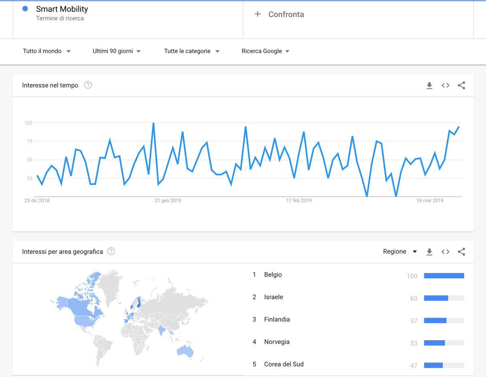Open embed code for geographic interest section
486x377 pixels.
446,252
